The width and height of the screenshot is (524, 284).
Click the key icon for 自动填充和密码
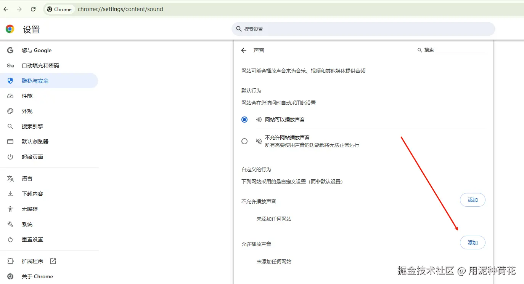10,65
